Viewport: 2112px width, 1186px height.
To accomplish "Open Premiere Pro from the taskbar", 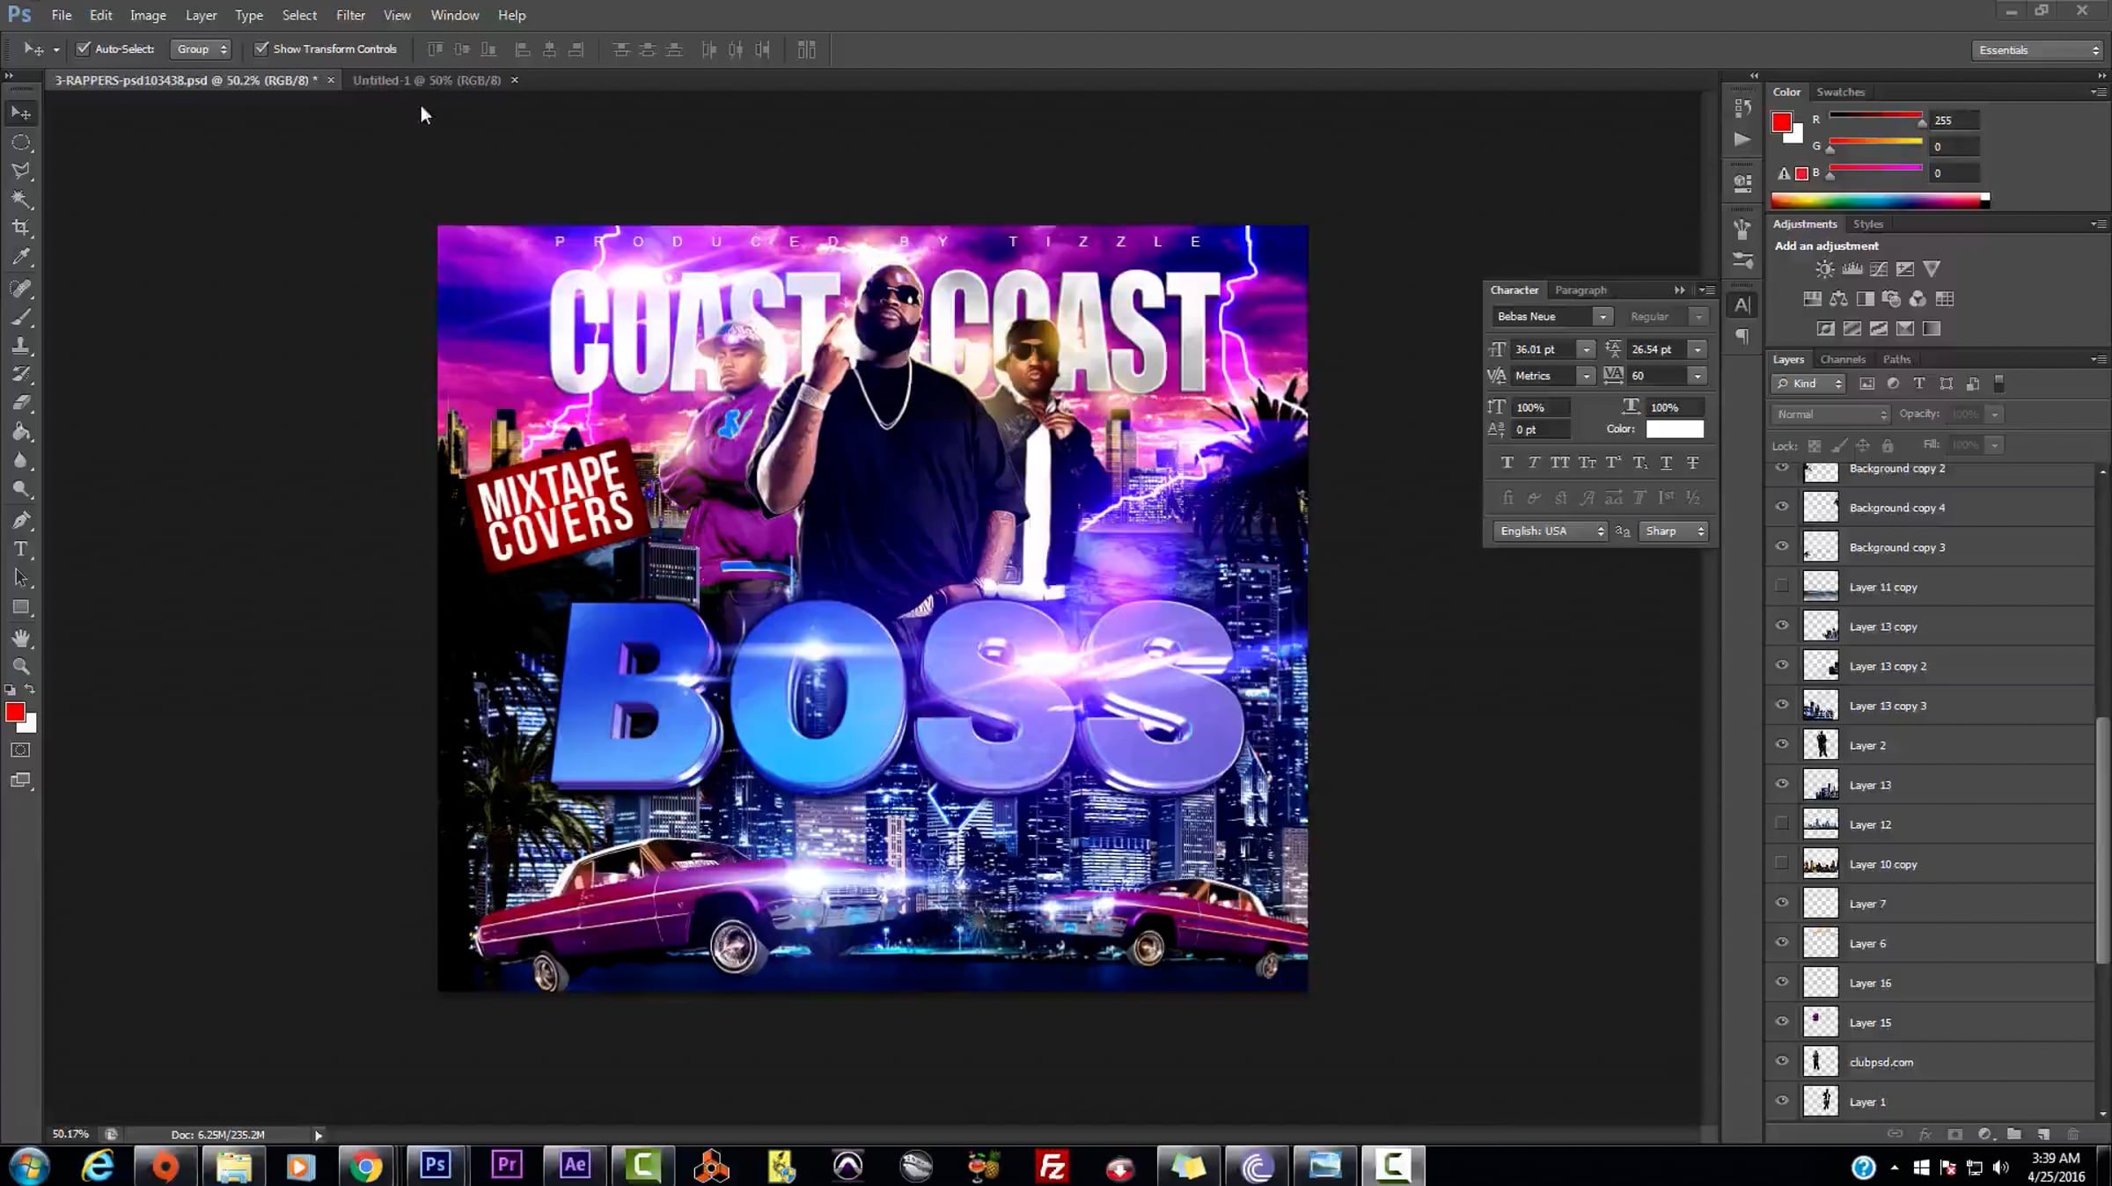I will pos(506,1166).
